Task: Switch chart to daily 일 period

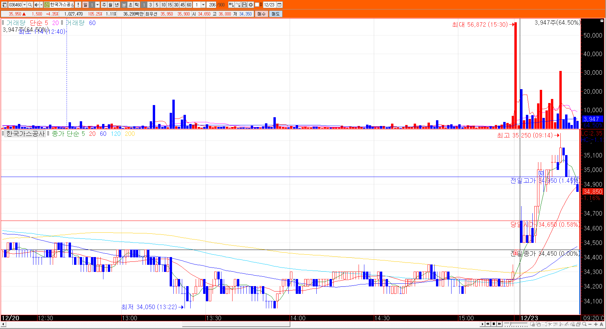Action: tap(85, 5)
